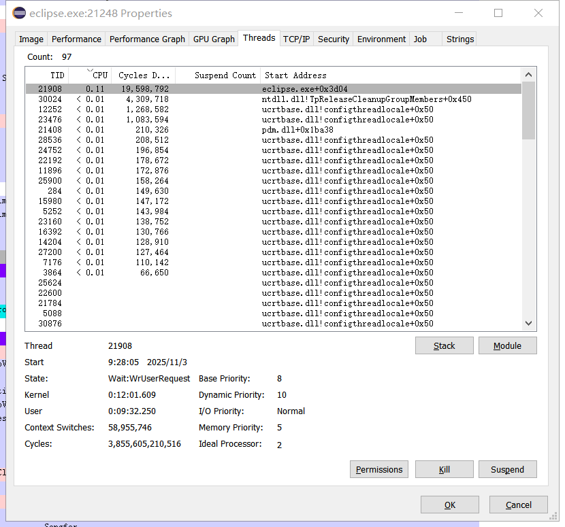
Task: Open the Strings tab
Action: click(460, 39)
